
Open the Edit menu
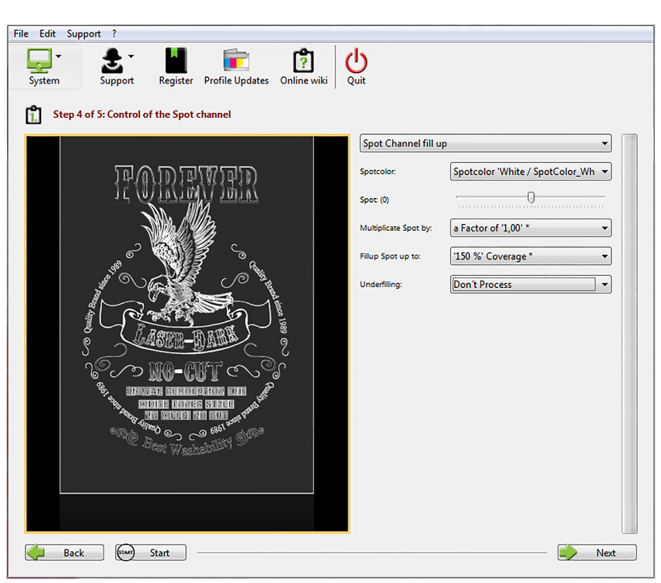coord(47,33)
